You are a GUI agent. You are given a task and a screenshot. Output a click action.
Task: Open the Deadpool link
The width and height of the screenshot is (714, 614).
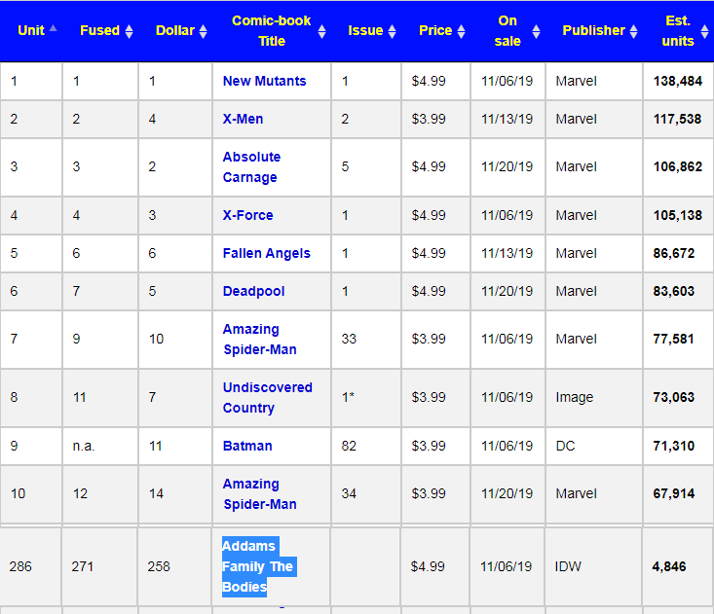253,291
